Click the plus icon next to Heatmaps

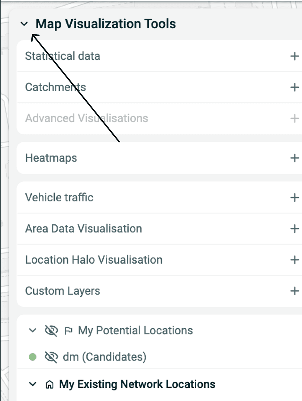point(294,158)
